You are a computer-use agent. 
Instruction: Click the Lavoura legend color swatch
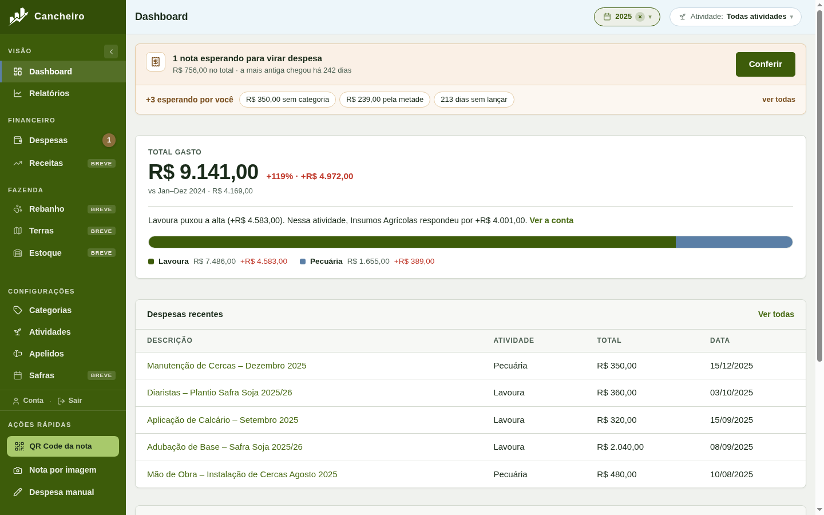[151, 262]
